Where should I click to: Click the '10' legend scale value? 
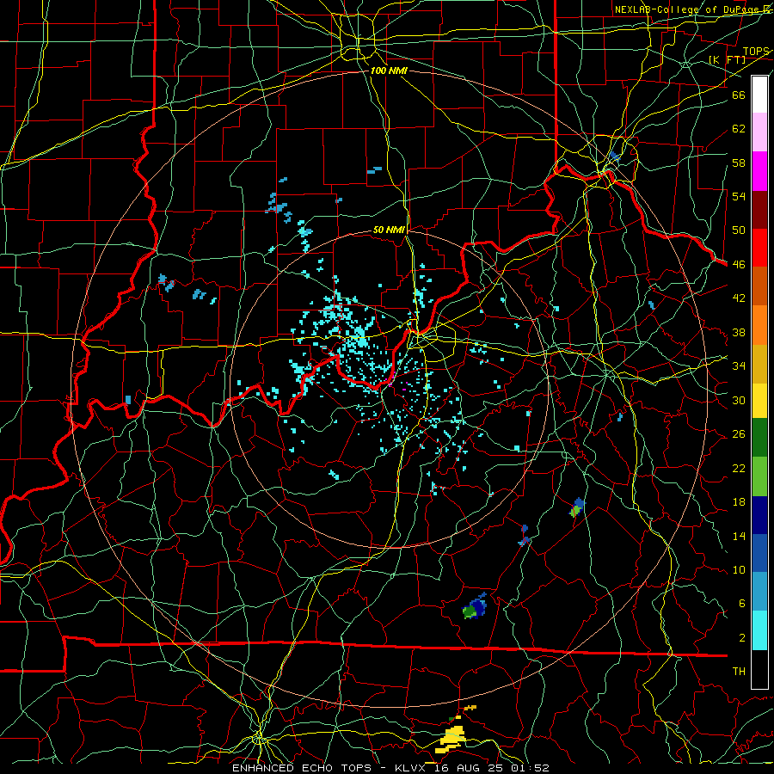pyautogui.click(x=739, y=569)
